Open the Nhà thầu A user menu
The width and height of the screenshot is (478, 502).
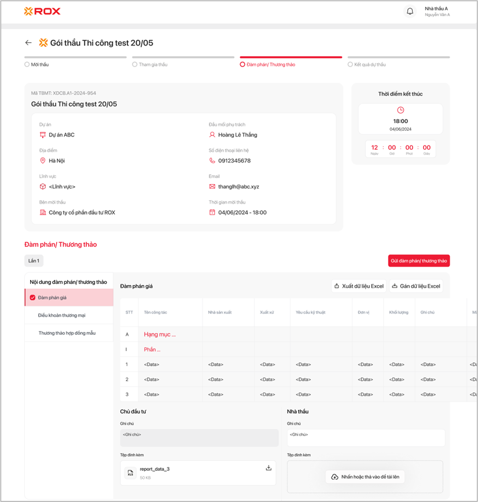tap(436, 12)
